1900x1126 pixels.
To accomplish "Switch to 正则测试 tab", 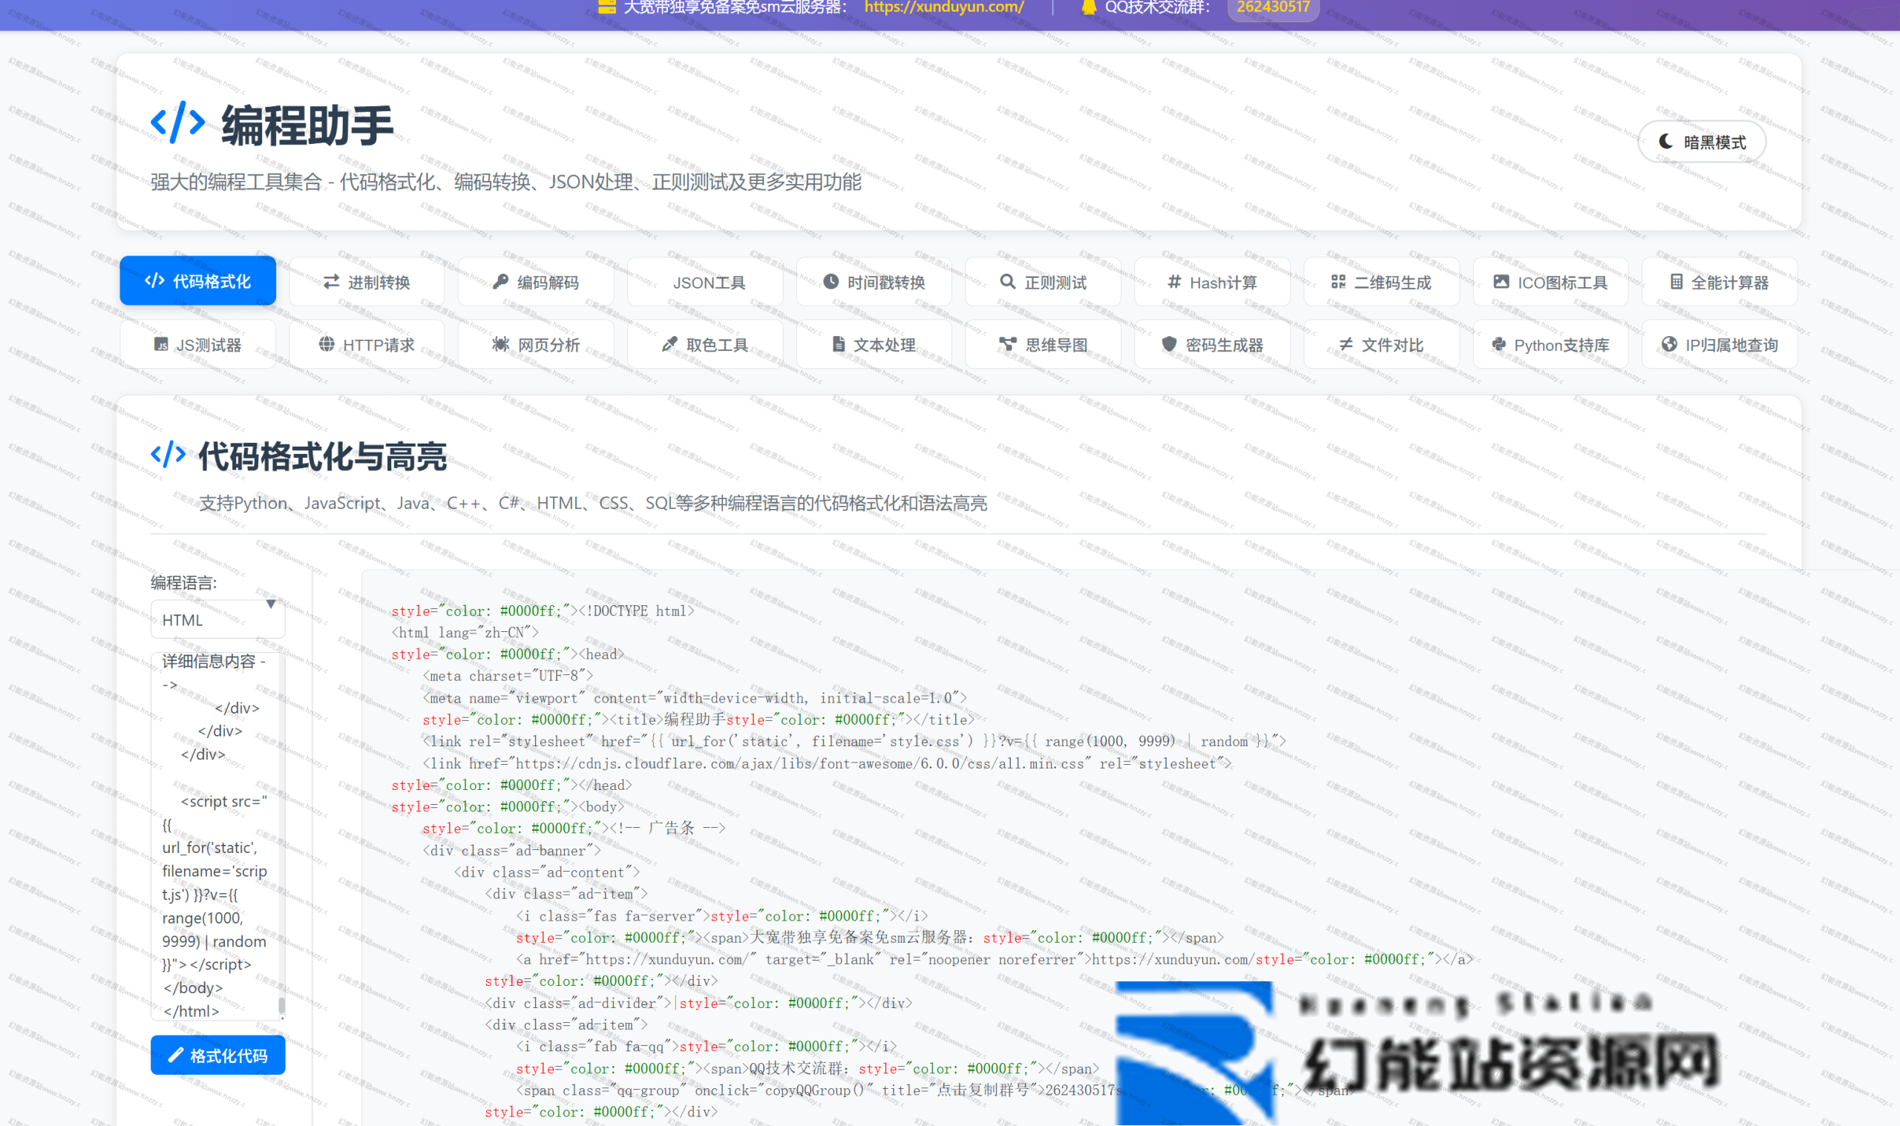I will 1043,283.
